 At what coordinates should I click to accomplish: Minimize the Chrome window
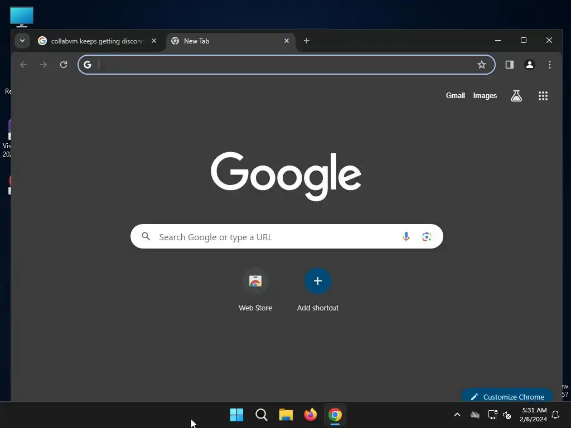[x=498, y=40]
